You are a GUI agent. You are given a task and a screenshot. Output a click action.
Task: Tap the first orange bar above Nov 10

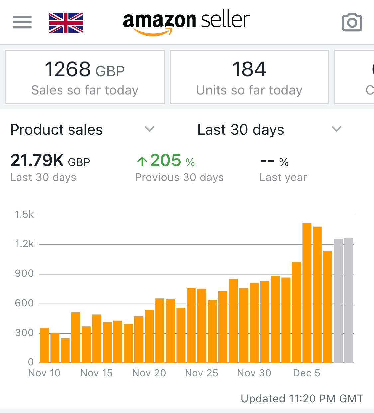pos(44,345)
